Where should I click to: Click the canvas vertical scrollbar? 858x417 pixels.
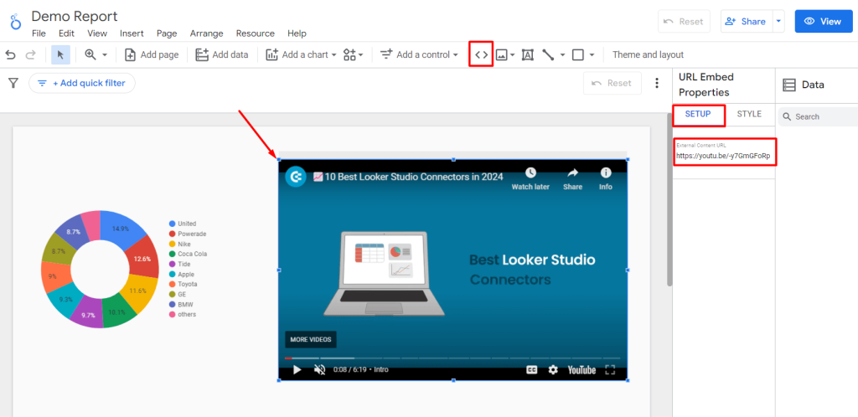pyautogui.click(x=669, y=200)
